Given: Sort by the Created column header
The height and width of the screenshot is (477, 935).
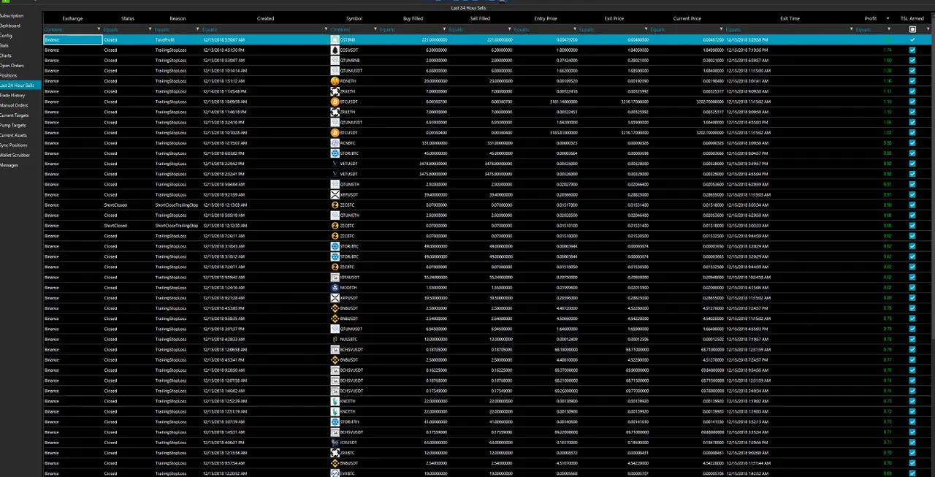Looking at the screenshot, I should (266, 18).
